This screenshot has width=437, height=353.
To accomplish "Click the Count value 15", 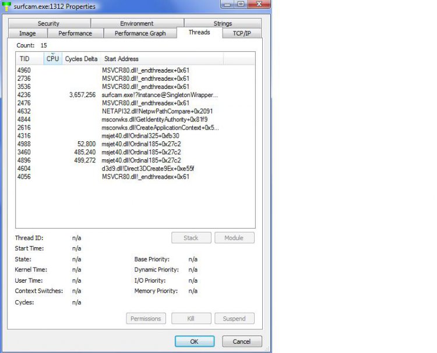I will [x=44, y=45].
